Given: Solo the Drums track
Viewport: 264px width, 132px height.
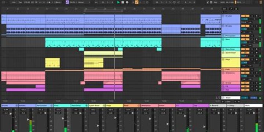Looking at the screenshot, I should click(252, 16).
